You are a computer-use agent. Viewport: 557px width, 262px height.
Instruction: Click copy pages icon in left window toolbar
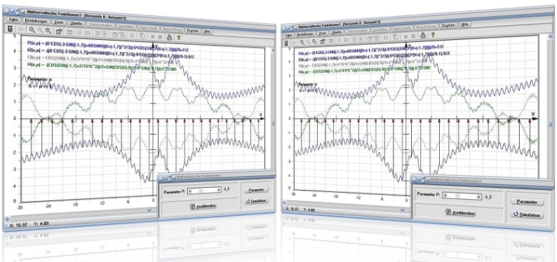click(x=142, y=36)
